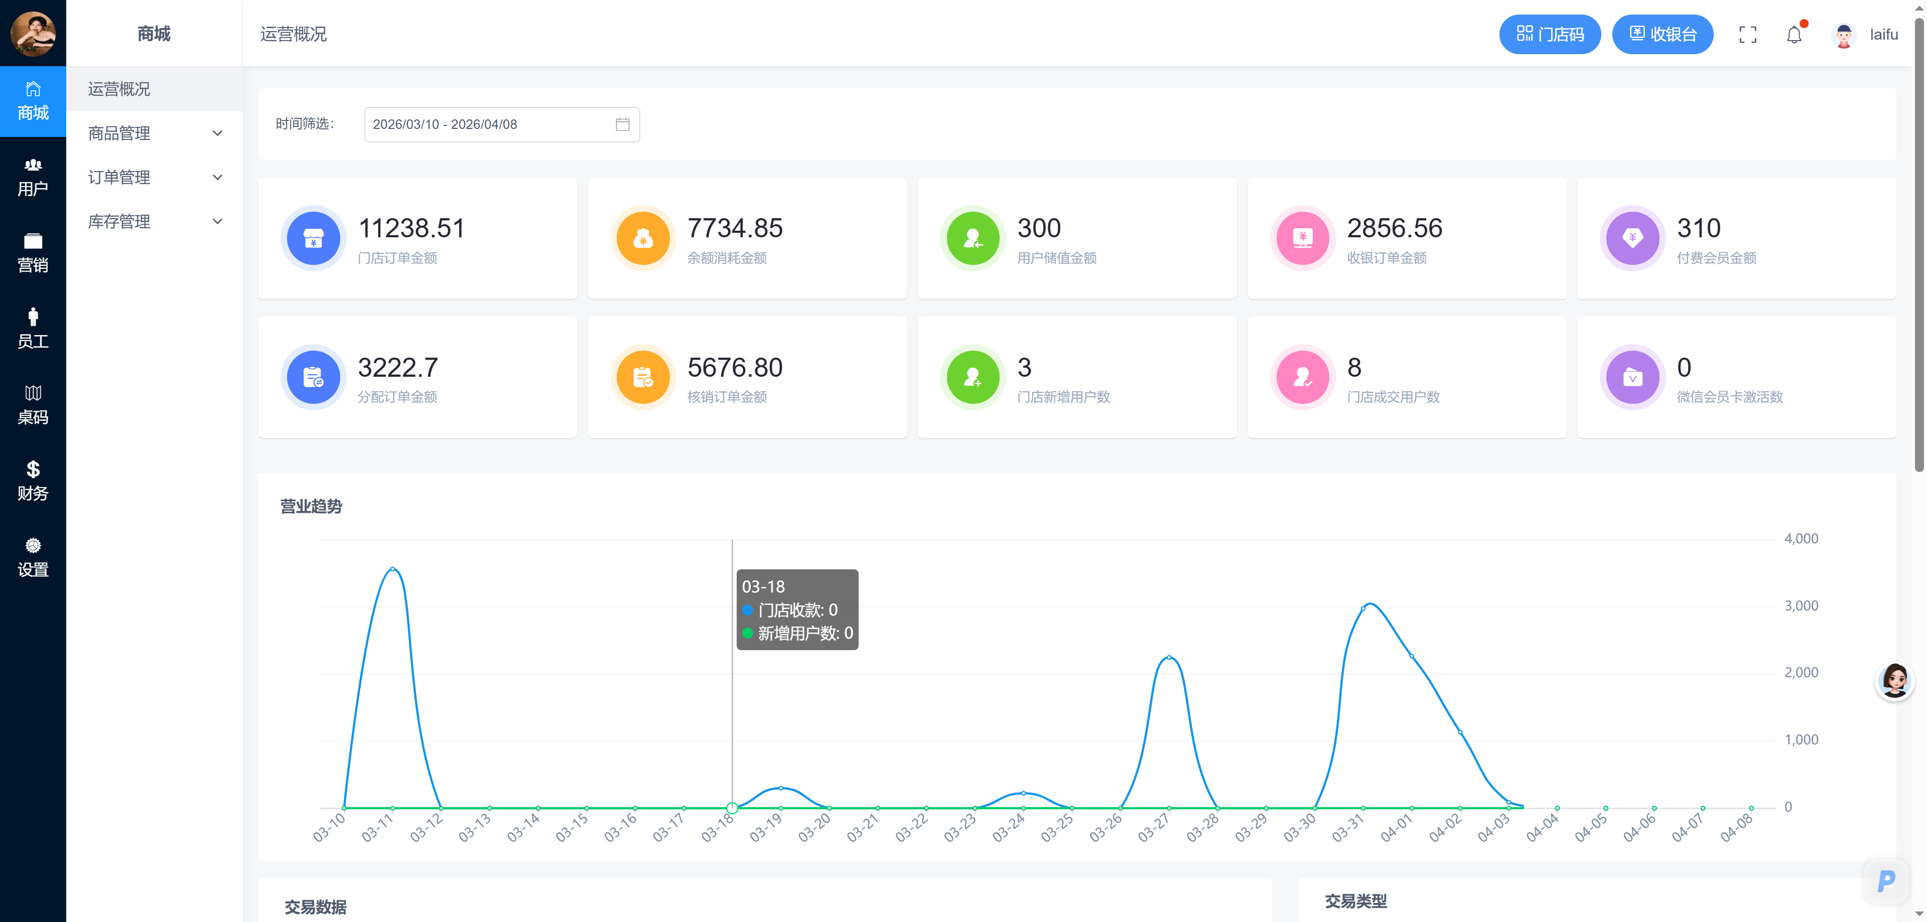Image resolution: width=1927 pixels, height=922 pixels.
Task: Select the 商城 sidebar tab
Action: coord(33,102)
